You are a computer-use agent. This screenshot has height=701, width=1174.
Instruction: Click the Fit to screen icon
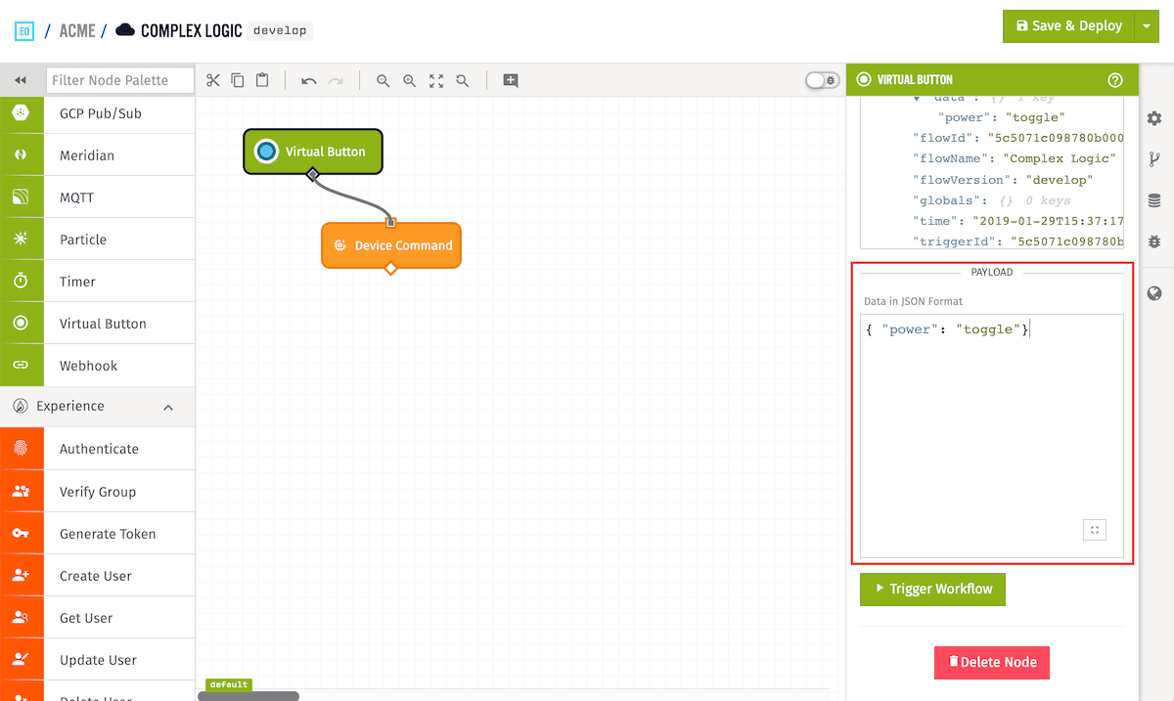(x=436, y=80)
